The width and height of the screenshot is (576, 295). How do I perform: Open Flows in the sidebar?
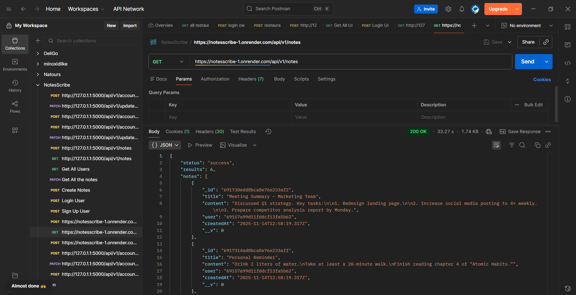15,107
